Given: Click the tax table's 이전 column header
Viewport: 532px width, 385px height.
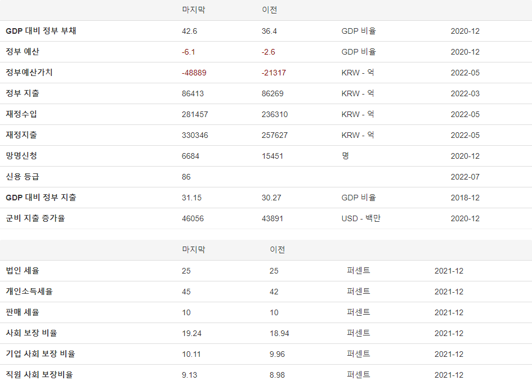Looking at the screenshot, I should [277, 250].
